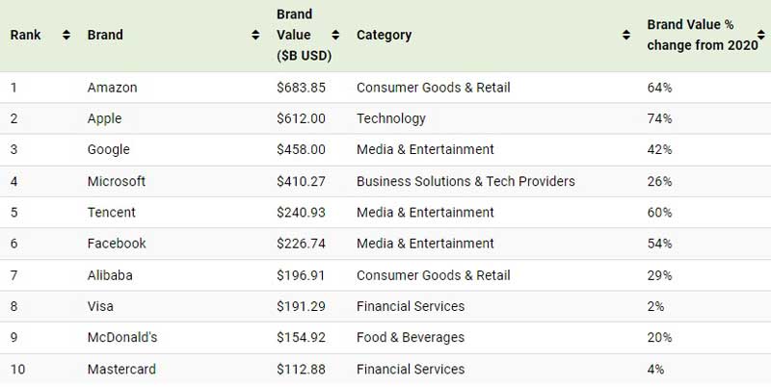
Task: Sort table by Rank column arrows
Action: [x=66, y=35]
